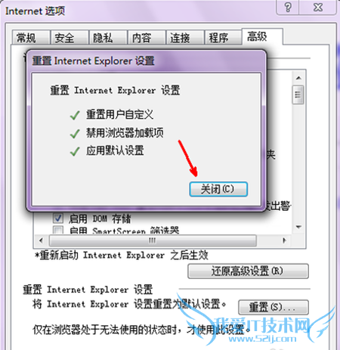Click the horizontal scrollbar thumb
This screenshot has height=350, width=340.
pyautogui.click(x=153, y=240)
